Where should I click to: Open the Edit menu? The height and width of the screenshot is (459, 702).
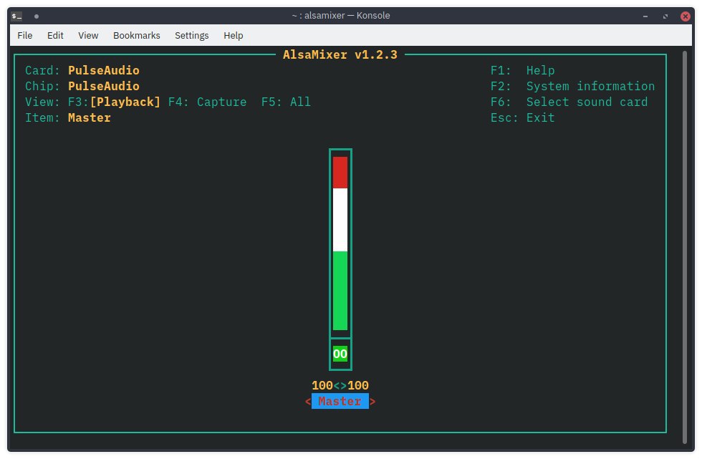(x=55, y=35)
